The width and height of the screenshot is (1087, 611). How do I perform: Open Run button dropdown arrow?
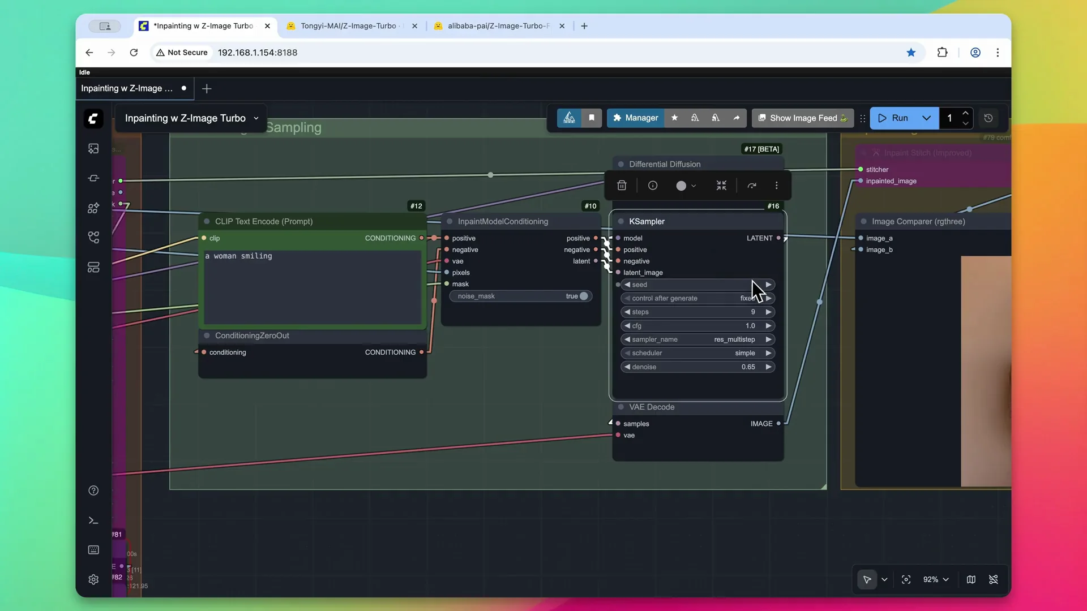tap(926, 118)
